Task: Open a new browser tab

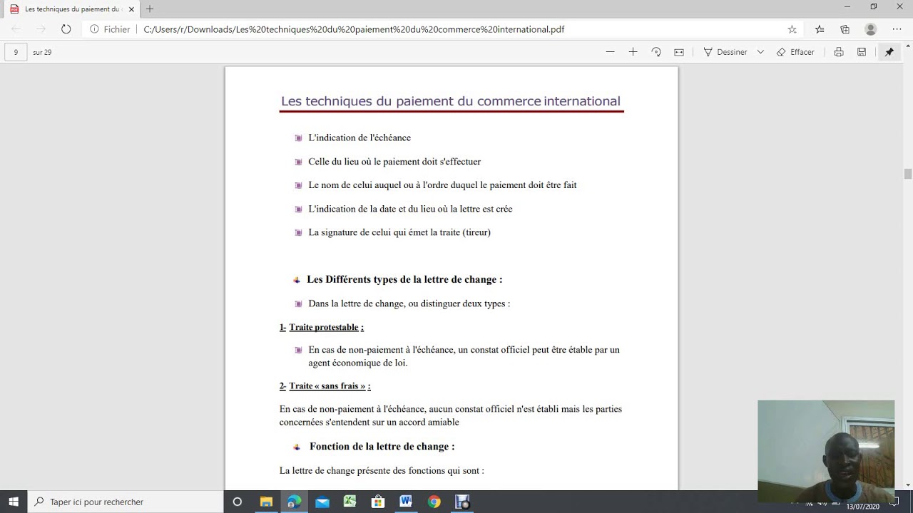Action: (x=150, y=9)
